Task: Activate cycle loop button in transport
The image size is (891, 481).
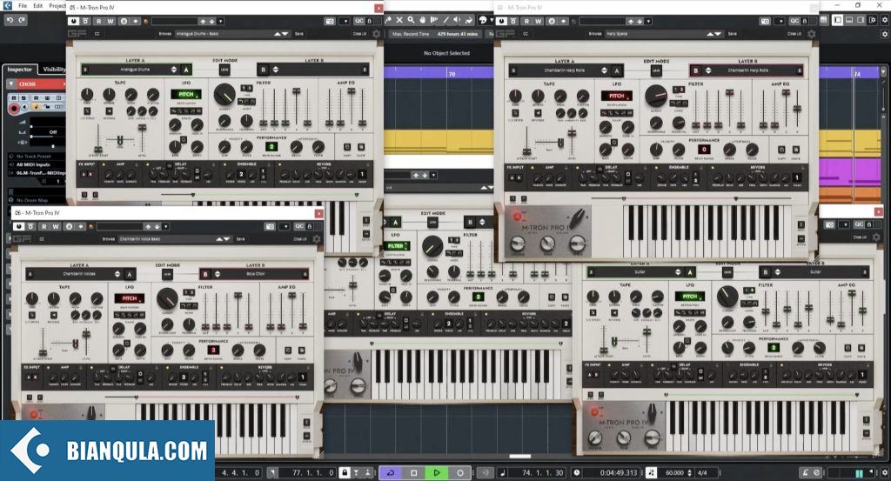Action: click(391, 472)
